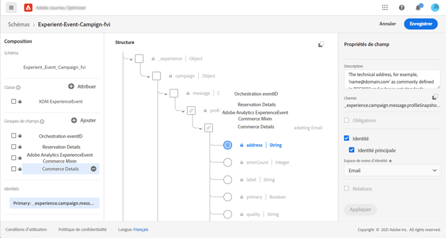
Task: Check the Reservation Details field group checkbox
Action: [x=14, y=147]
